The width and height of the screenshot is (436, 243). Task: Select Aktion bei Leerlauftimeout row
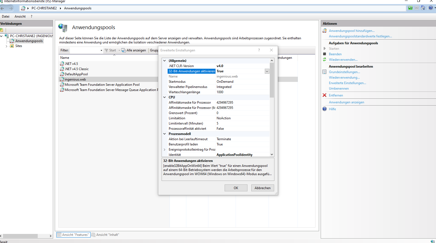(219, 139)
